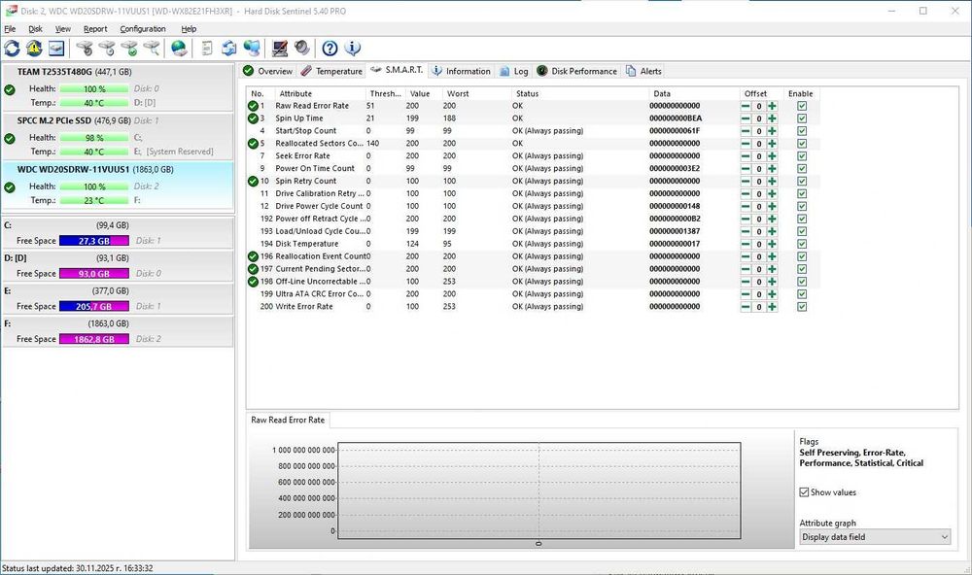Decrease offset for Write Error Rate with minus

pos(746,307)
